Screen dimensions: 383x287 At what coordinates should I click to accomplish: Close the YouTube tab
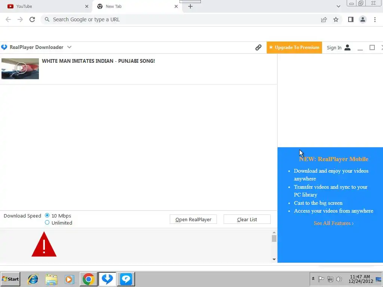87,6
